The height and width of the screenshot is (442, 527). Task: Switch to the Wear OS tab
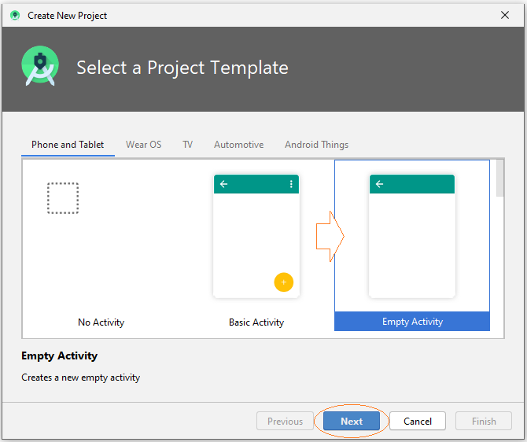pyautogui.click(x=143, y=145)
